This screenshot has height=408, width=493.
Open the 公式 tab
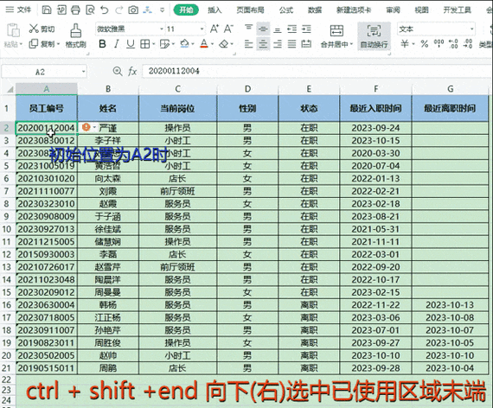point(286,10)
